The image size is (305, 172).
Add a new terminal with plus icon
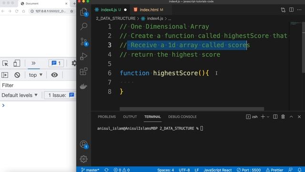[x=263, y=117]
